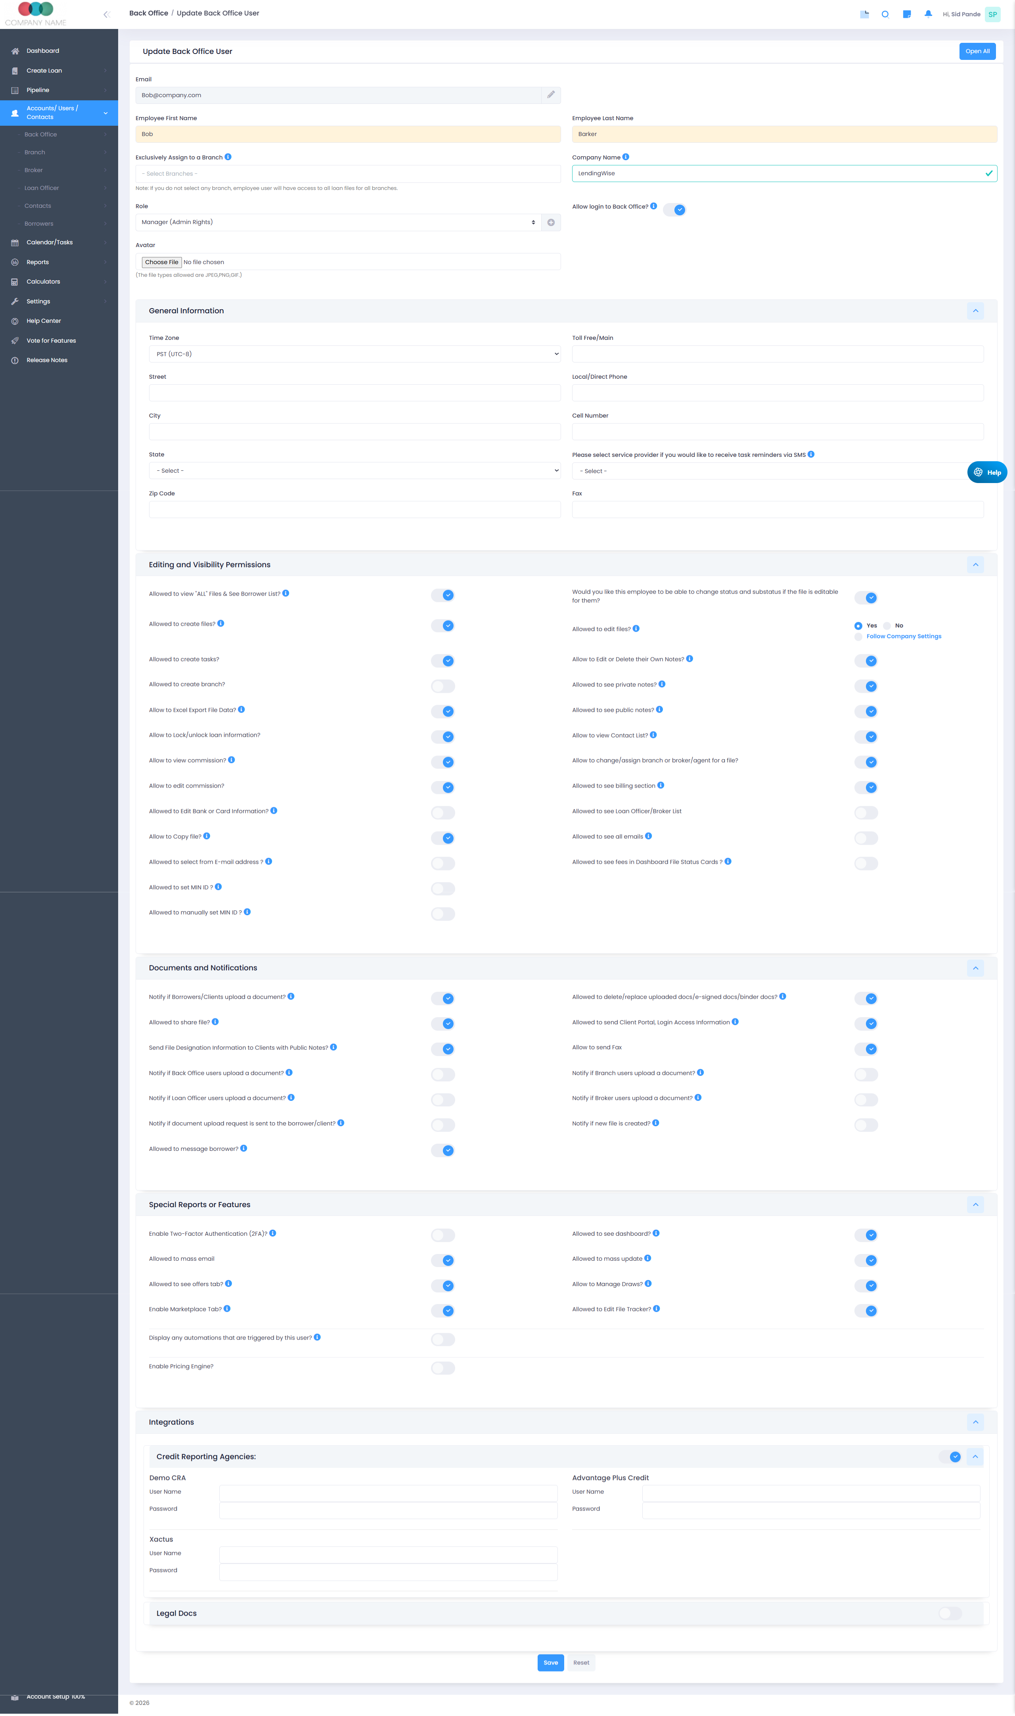Click the pencil edit icon beside Email
The width and height of the screenshot is (1015, 1716).
[551, 95]
